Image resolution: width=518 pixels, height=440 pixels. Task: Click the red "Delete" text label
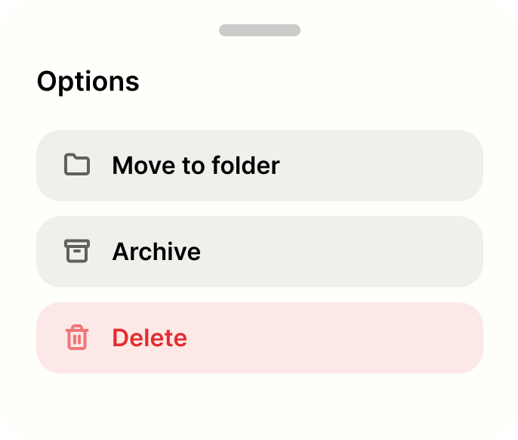[x=150, y=338]
